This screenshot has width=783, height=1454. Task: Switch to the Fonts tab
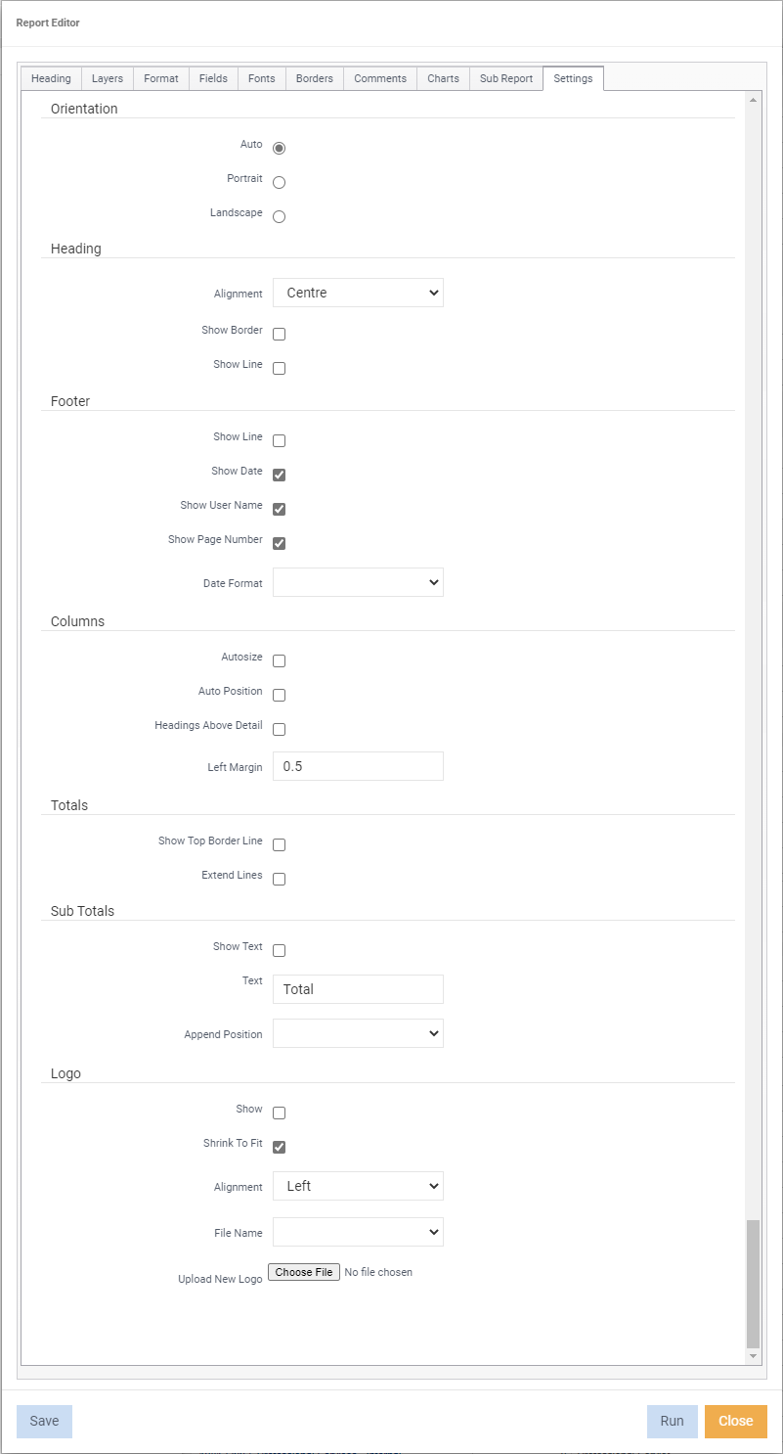[x=261, y=78]
